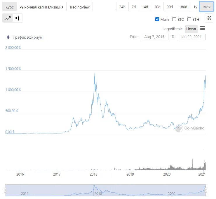
Task: Click the 0,00 $ axis label
Action: coord(10,132)
